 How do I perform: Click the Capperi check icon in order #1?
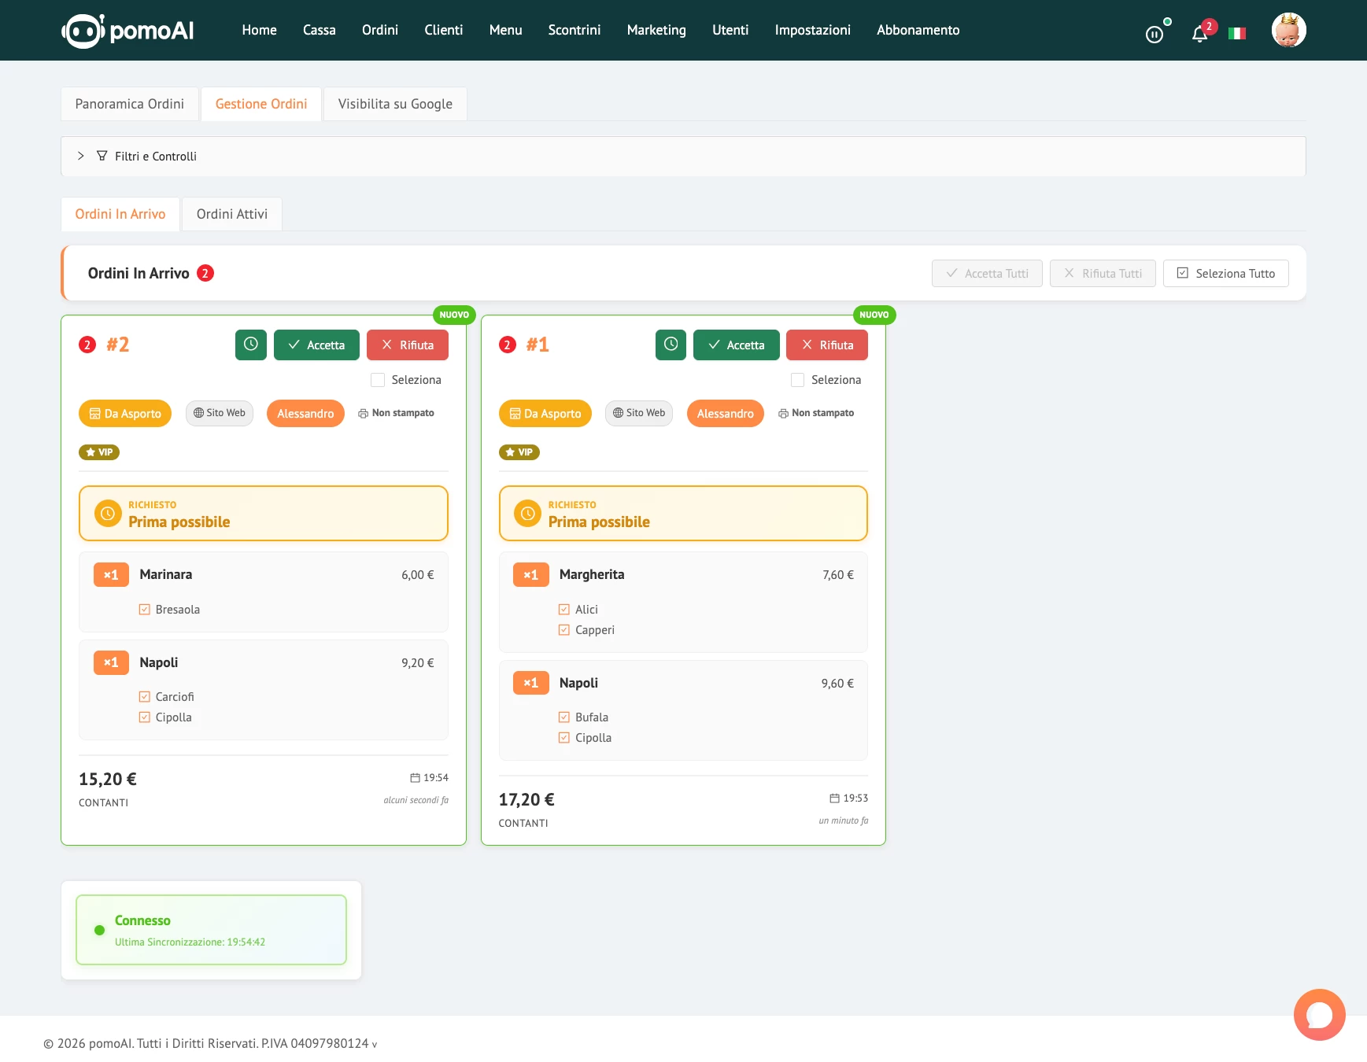click(564, 630)
